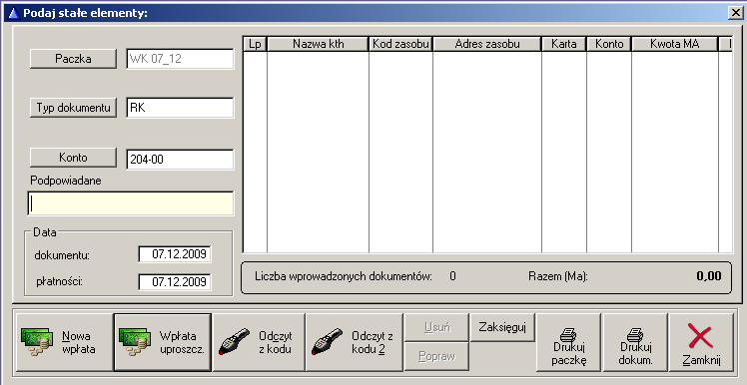Focus the Paczka field showing WK 07_12
Image resolution: width=747 pixels, height=385 pixels.
click(x=180, y=59)
